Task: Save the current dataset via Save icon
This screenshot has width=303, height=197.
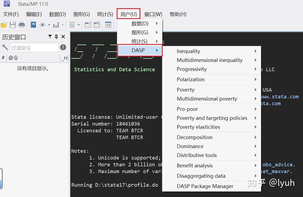Action: pyautogui.click(x=13, y=24)
